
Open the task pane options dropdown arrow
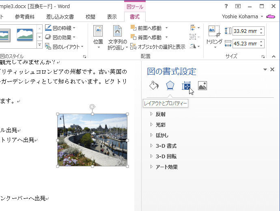coord(265,69)
